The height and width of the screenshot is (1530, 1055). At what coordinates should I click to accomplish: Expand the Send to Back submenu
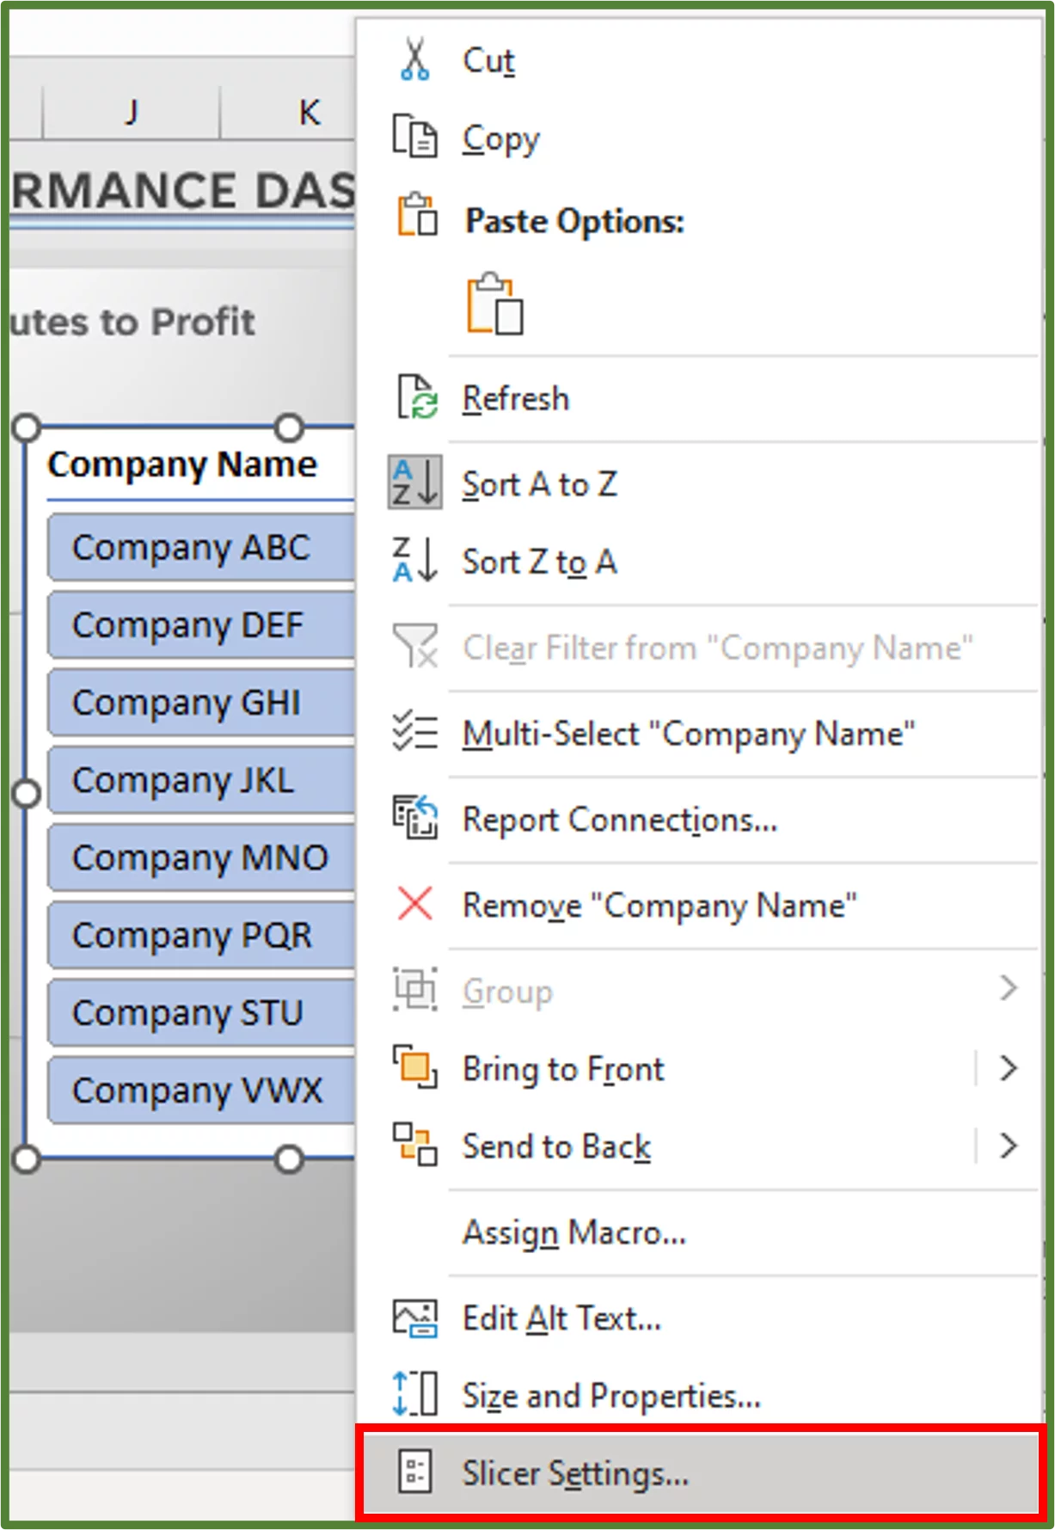pos(1008,1146)
